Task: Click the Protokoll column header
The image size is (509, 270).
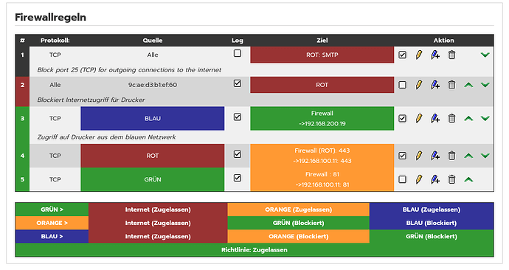Action: coord(55,41)
